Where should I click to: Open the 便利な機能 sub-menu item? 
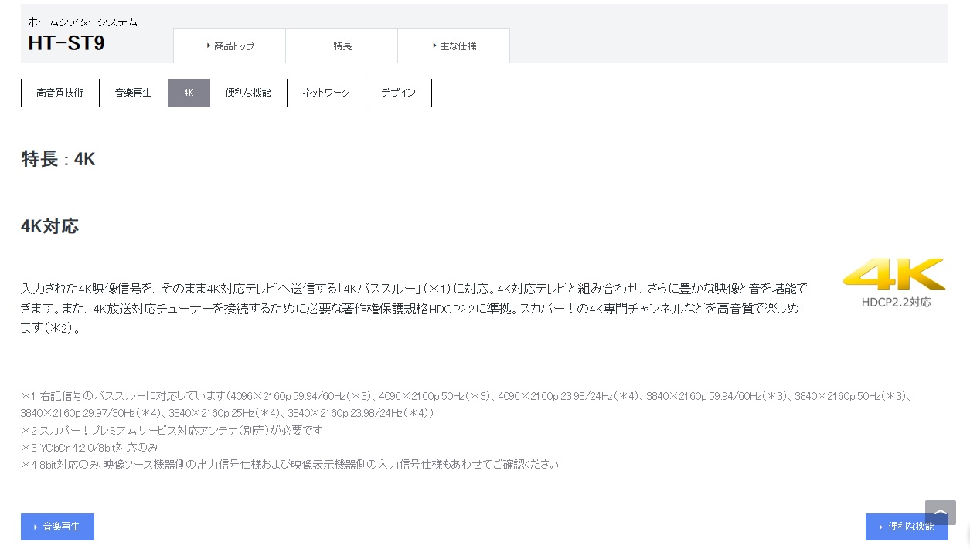[248, 93]
